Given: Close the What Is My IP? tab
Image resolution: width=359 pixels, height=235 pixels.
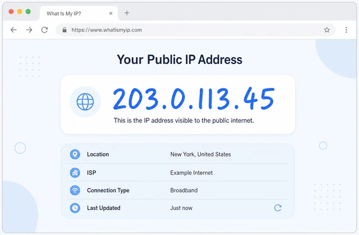Looking at the screenshot, I should click(111, 13).
